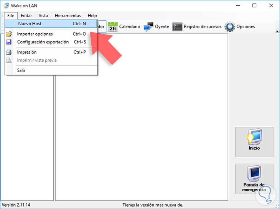Viewport: 280px width, 209px height.
Task: Open the Oyente listener toolbar label
Action: coord(162,26)
